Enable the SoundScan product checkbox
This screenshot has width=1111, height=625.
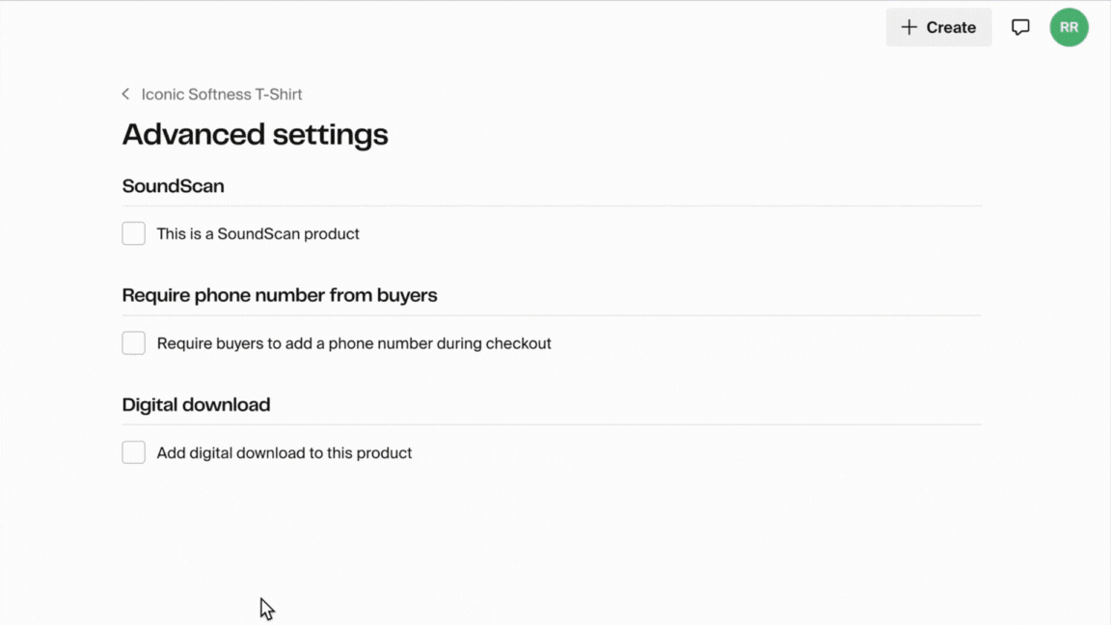134,234
